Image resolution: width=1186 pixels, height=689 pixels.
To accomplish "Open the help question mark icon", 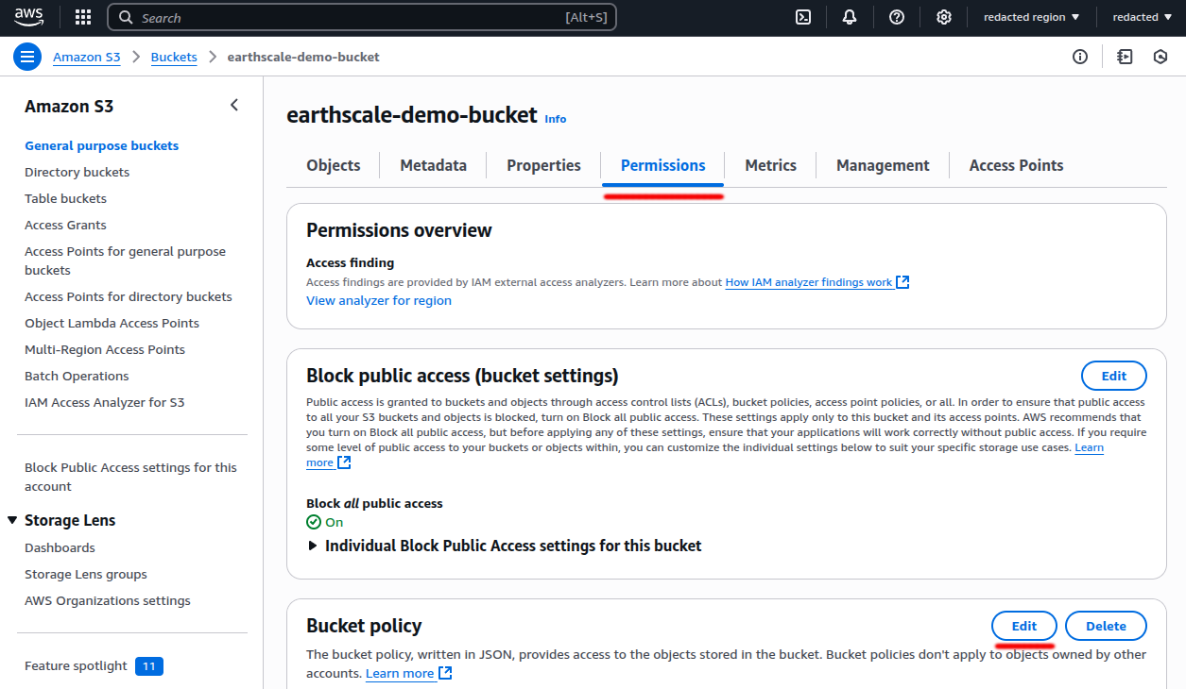I will pos(897,17).
